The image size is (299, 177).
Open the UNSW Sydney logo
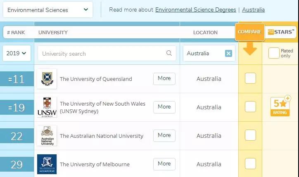coord(47,107)
